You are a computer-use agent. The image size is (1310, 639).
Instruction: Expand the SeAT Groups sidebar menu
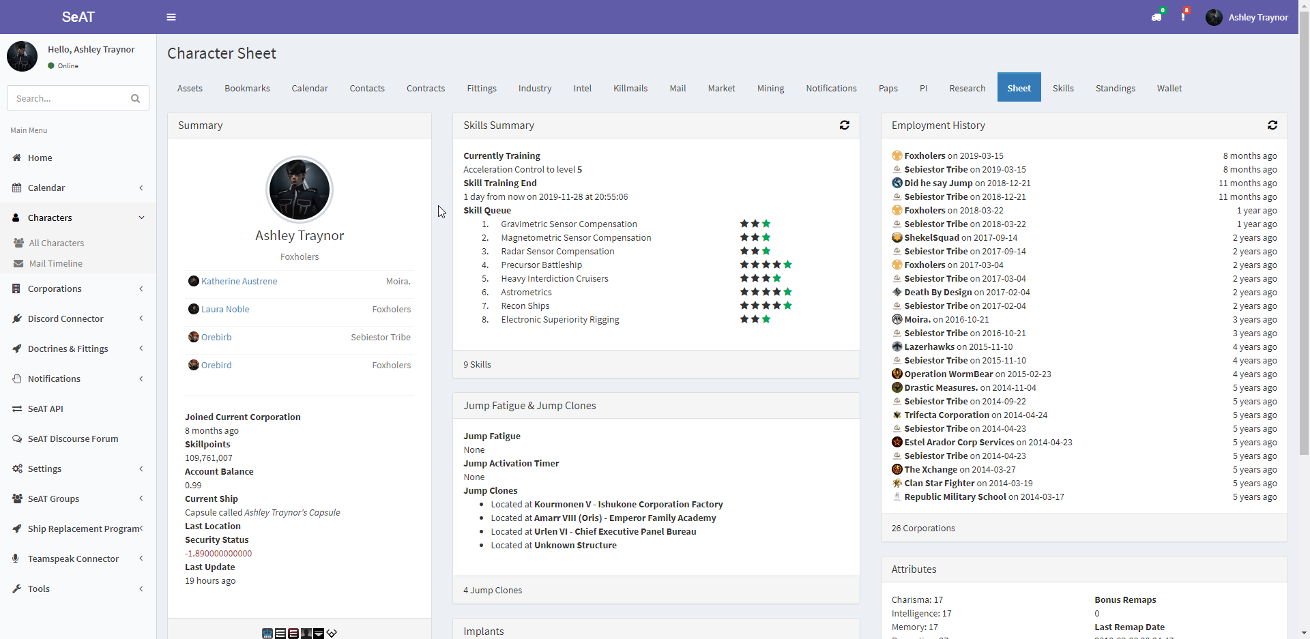click(x=141, y=499)
